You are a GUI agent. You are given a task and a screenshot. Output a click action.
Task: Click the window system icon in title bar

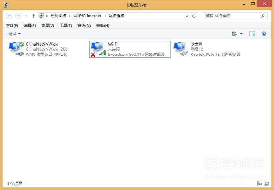[6, 5]
